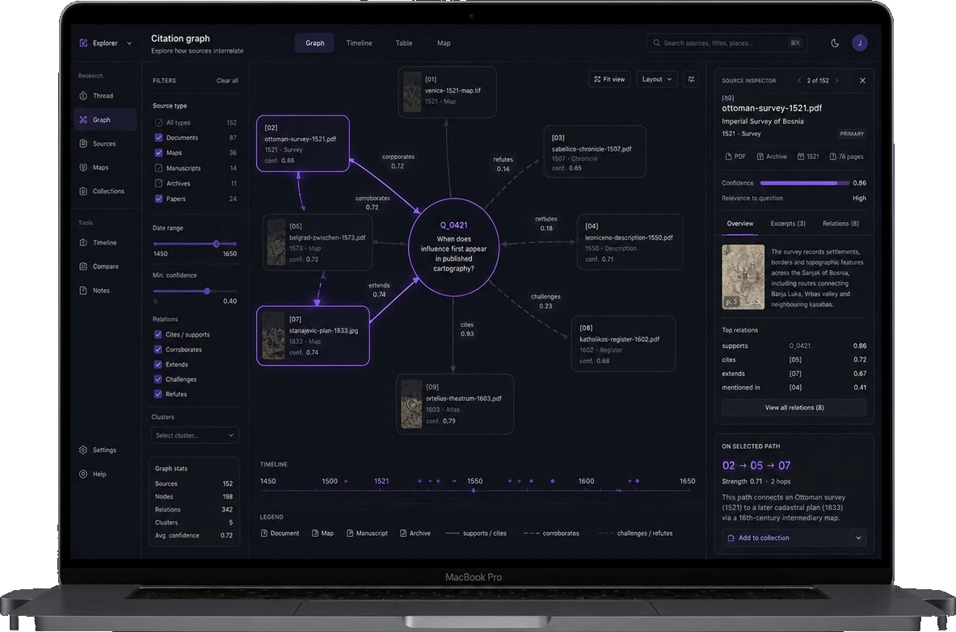Select the Graph sidebar icon

[x=83, y=120]
